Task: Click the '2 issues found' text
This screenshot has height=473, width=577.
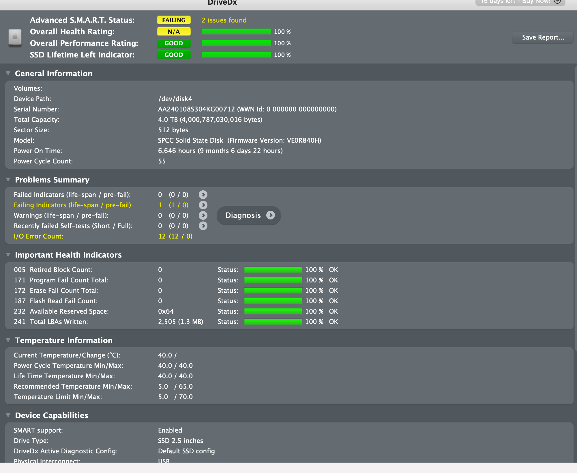Action: click(224, 20)
